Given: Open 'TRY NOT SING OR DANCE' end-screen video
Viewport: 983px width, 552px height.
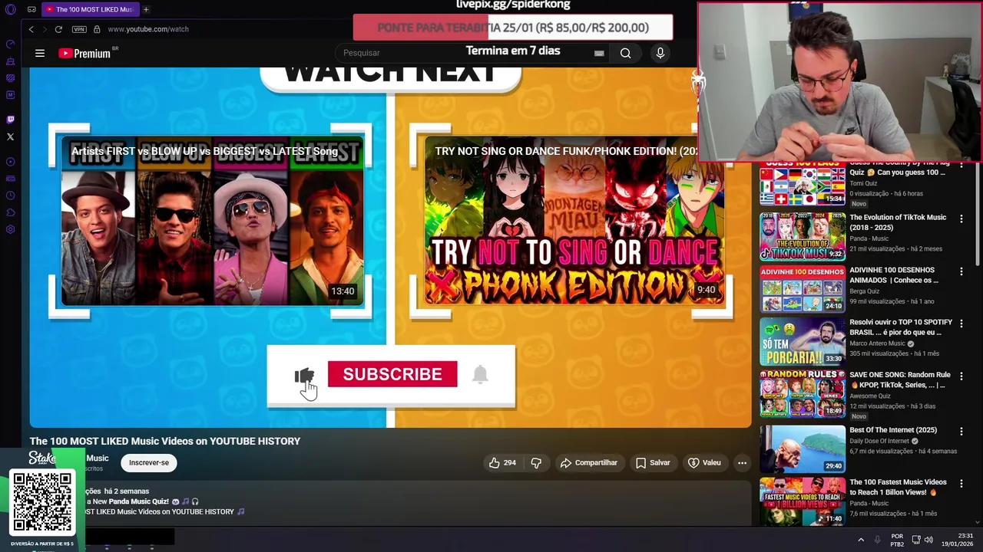Looking at the screenshot, I should point(574,221).
